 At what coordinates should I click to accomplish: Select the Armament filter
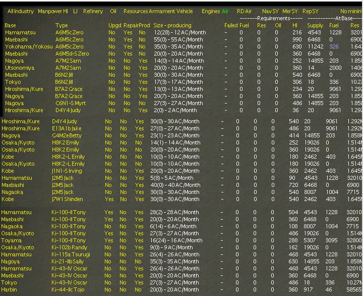click(162, 11)
